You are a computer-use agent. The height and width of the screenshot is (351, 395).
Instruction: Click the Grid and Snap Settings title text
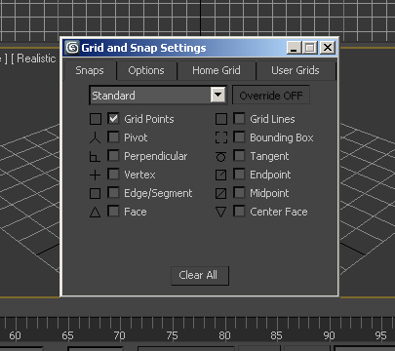click(x=143, y=48)
